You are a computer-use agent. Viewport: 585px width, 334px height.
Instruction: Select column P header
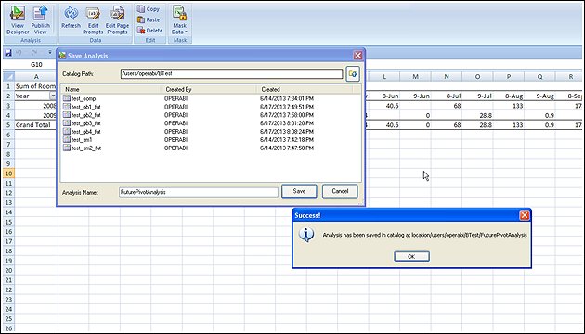point(509,76)
